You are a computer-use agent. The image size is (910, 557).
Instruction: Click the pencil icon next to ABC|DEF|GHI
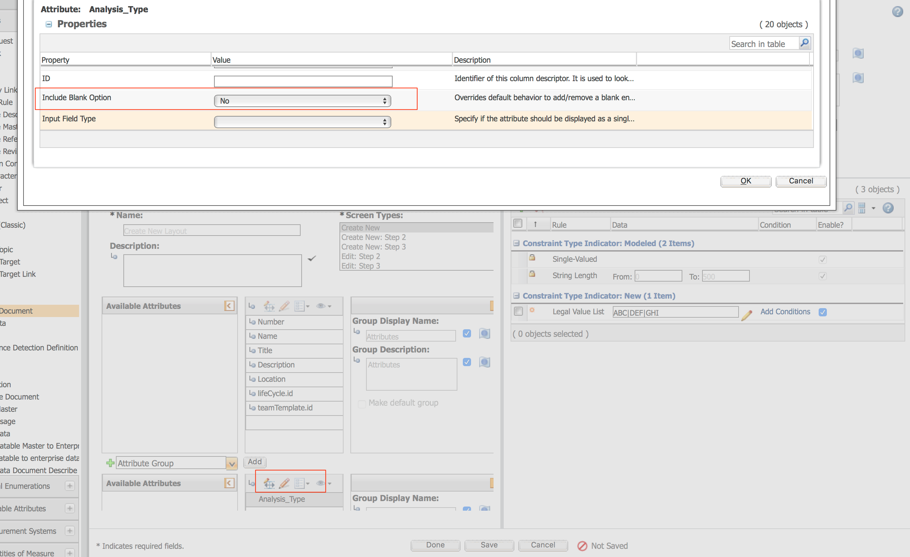pyautogui.click(x=746, y=315)
